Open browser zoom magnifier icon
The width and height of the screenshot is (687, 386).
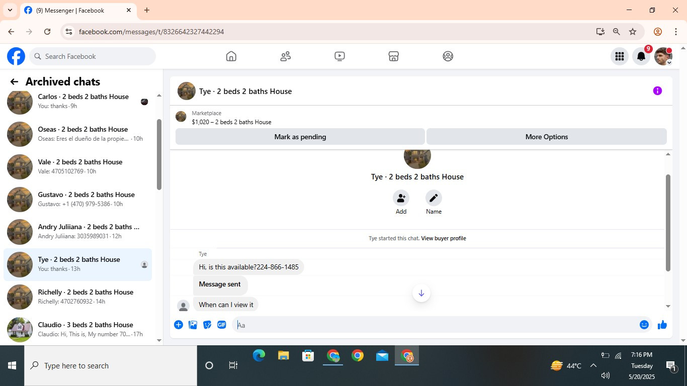(x=616, y=32)
